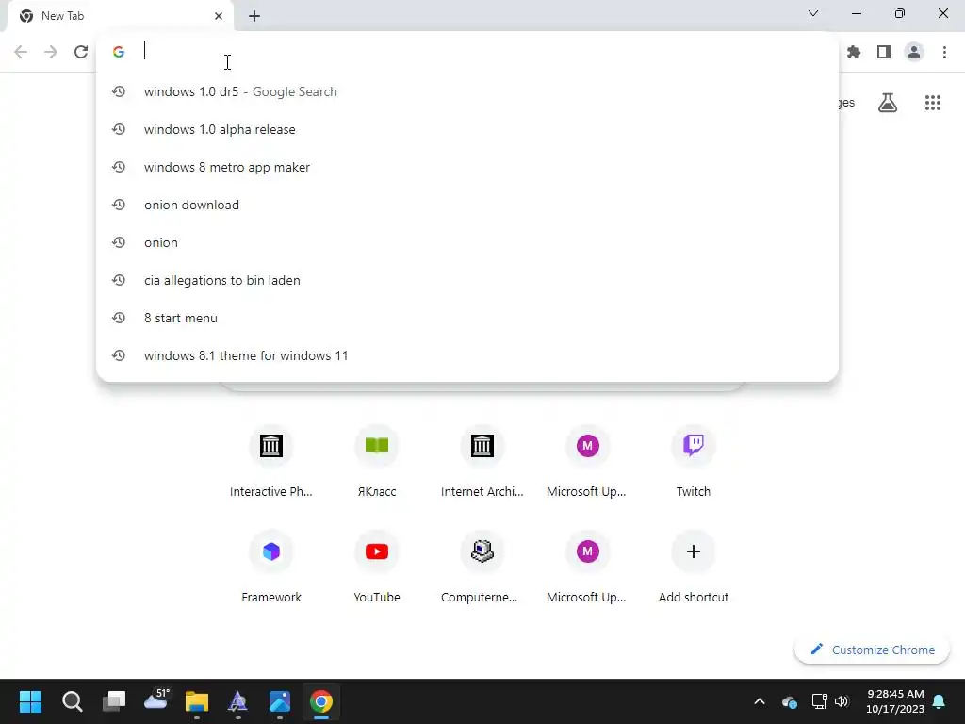Open the ЯКласс shortcut
The image size is (965, 724).
pos(377,462)
